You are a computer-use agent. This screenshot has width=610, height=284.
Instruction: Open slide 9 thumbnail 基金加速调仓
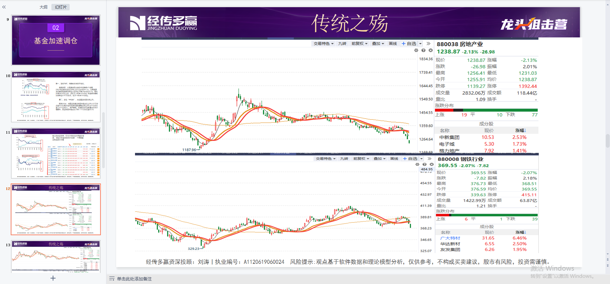56,40
